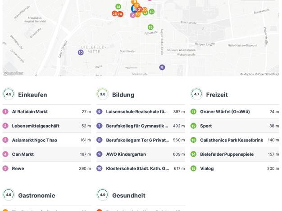Click the Freizeit 4.7 score ring
The image size is (282, 211).
tap(196, 94)
